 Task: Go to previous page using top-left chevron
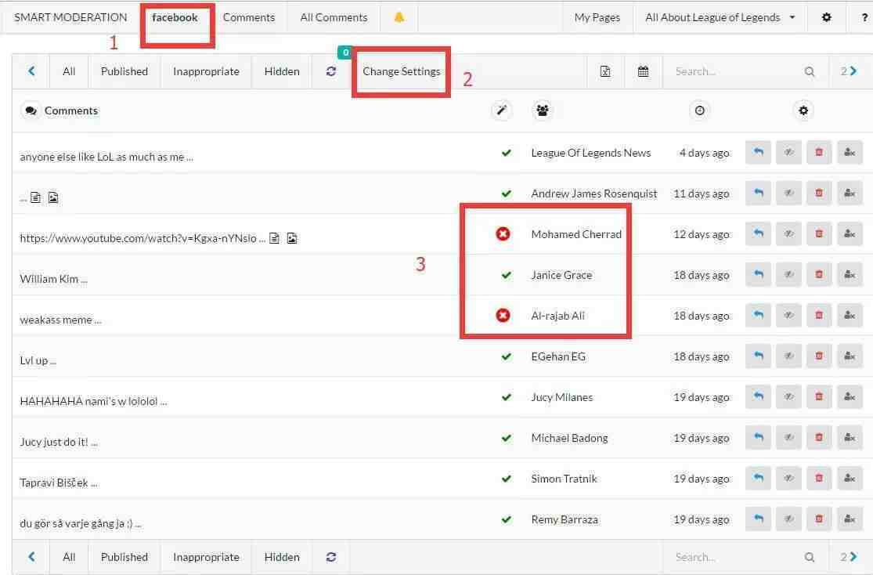[32, 71]
